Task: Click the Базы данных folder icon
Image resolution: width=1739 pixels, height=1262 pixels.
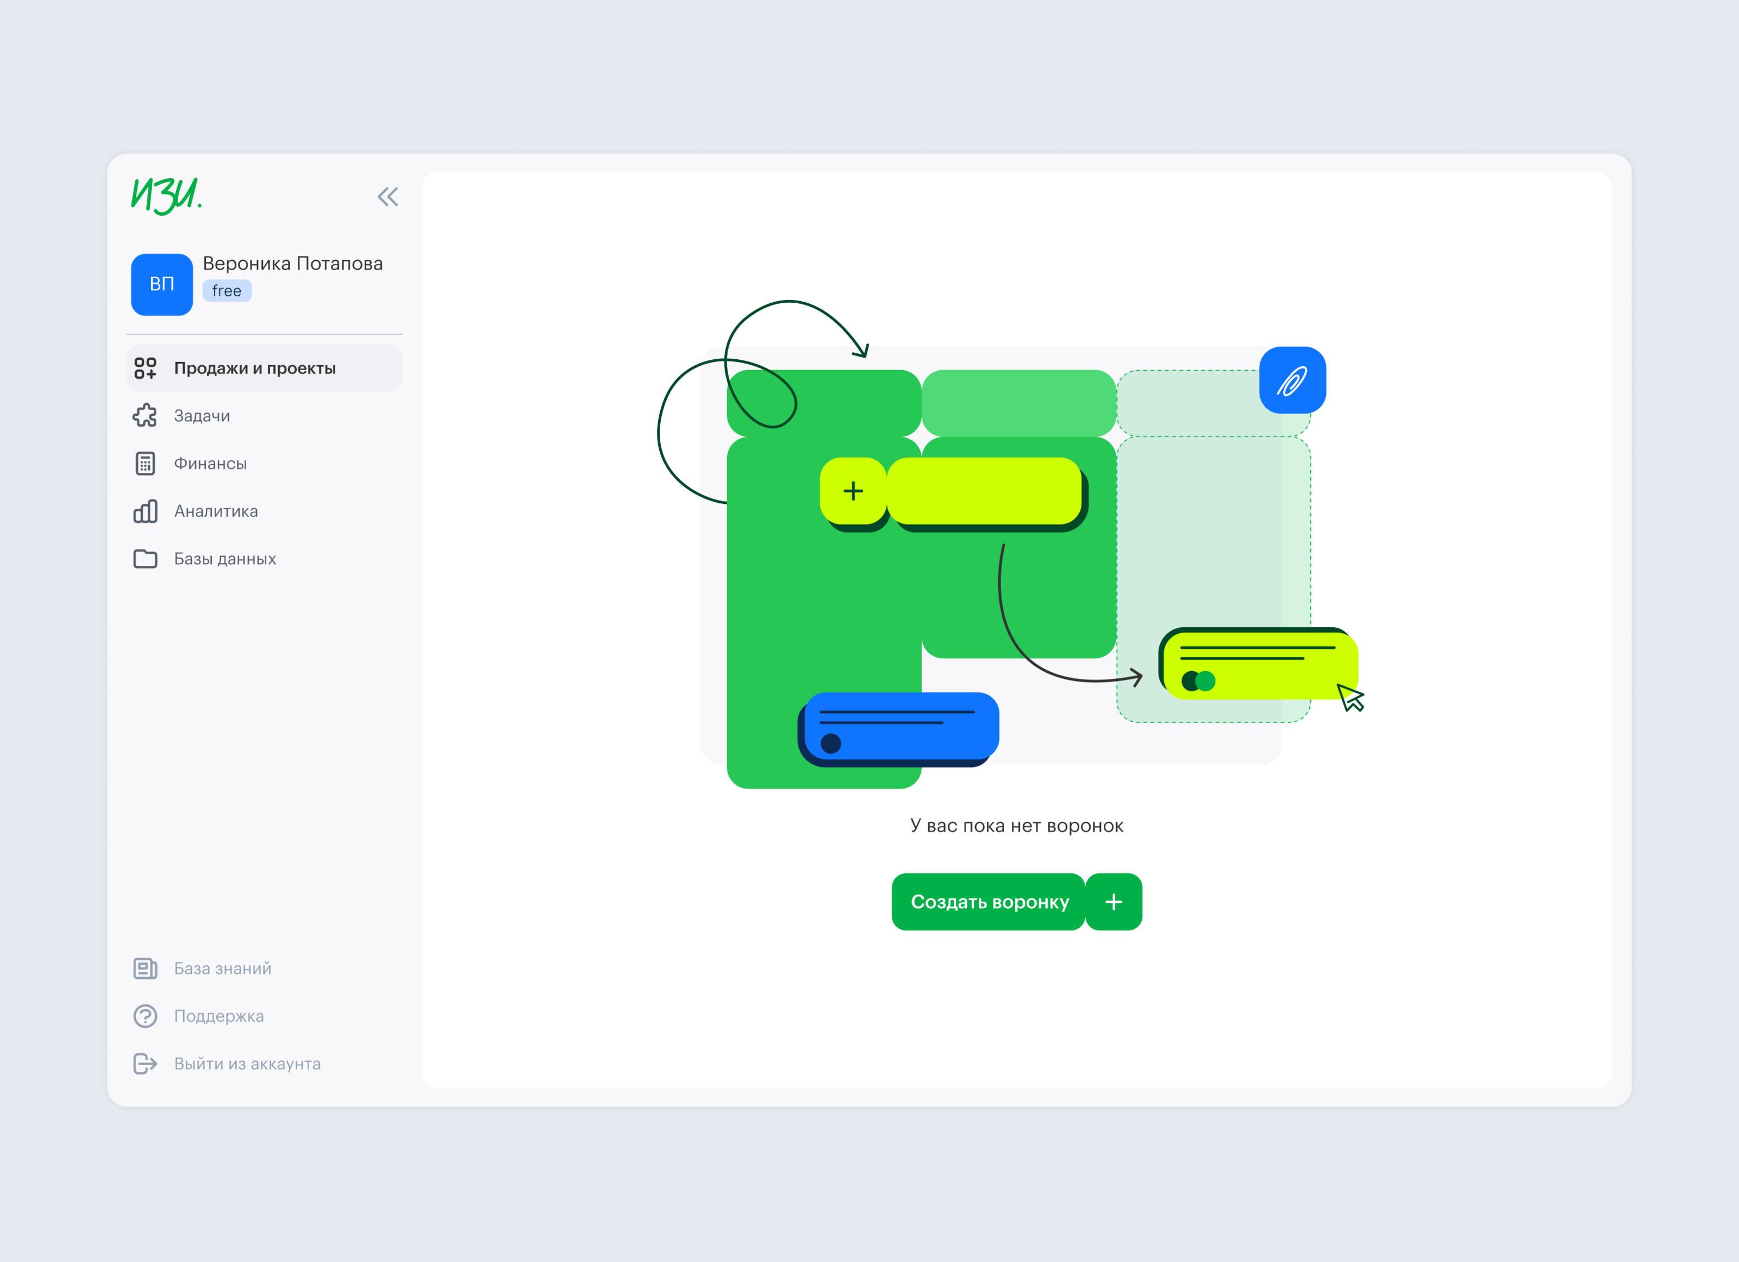Action: [145, 559]
